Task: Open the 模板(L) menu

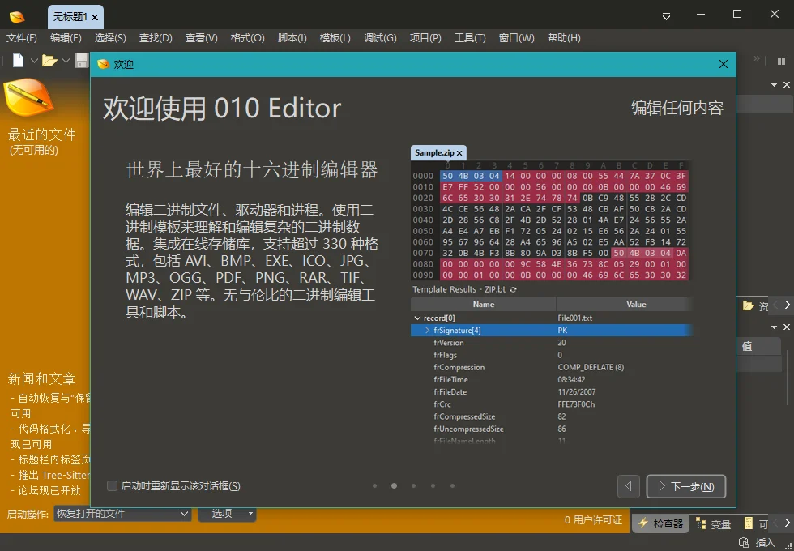Action: pyautogui.click(x=335, y=38)
